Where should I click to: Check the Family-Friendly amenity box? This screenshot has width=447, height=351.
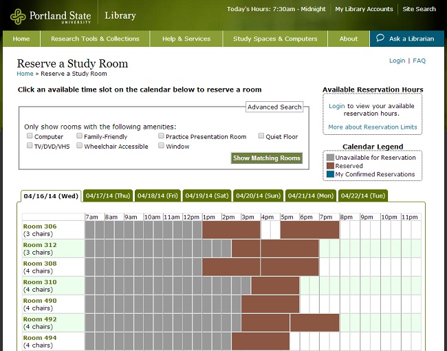(80, 136)
